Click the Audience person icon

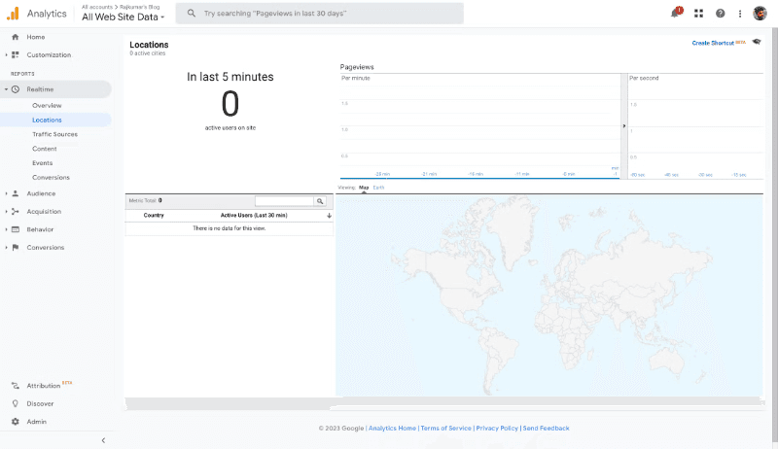pos(16,193)
